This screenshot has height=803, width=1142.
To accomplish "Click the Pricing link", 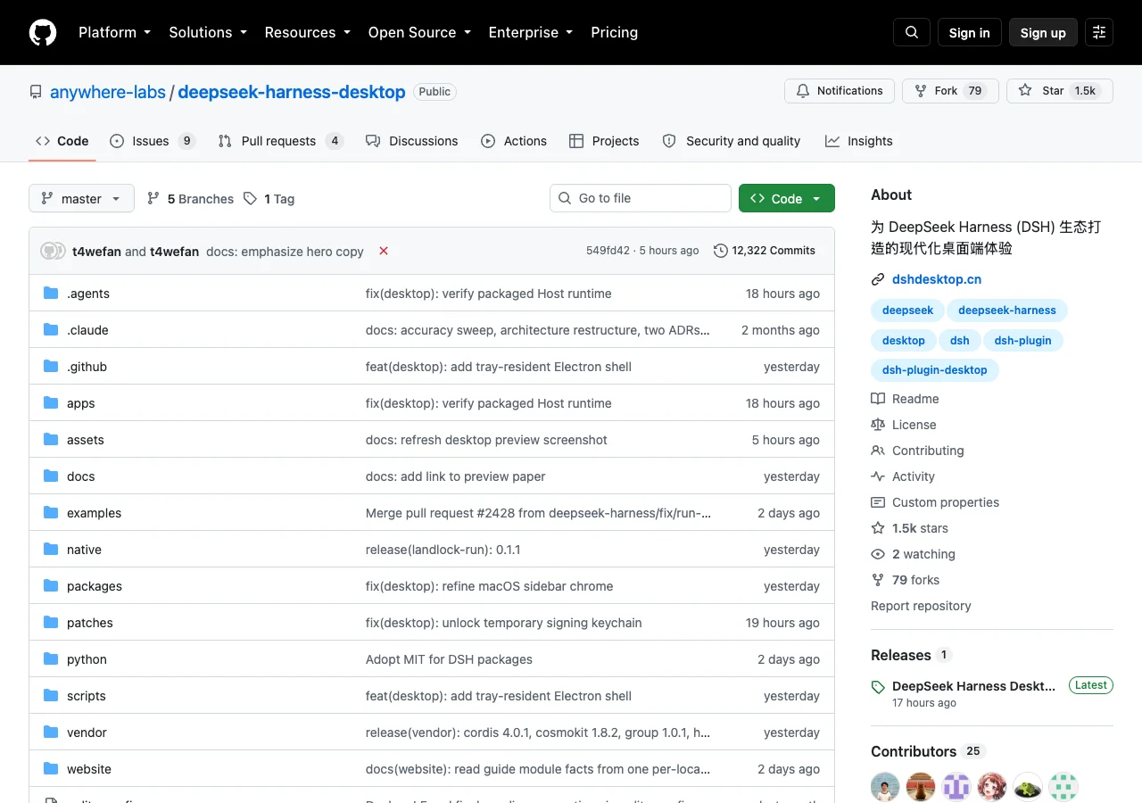I will click(x=614, y=32).
